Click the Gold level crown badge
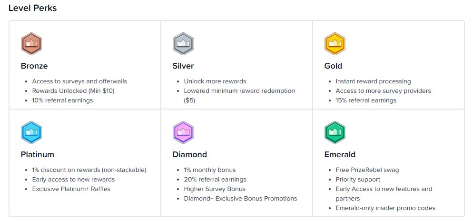The width and height of the screenshot is (472, 222). coord(334,44)
